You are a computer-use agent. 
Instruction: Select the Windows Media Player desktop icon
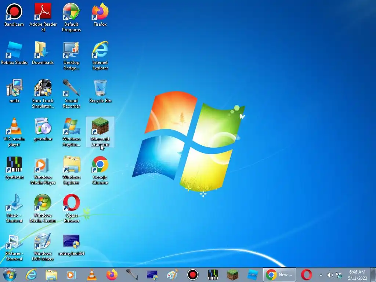pos(43,170)
